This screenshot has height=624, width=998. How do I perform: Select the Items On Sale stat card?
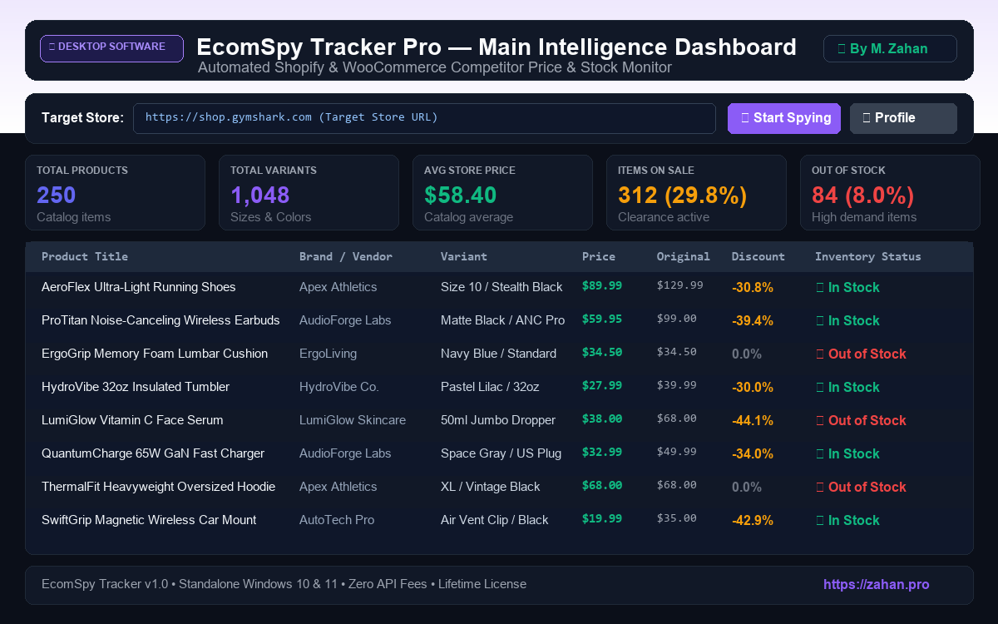point(696,192)
